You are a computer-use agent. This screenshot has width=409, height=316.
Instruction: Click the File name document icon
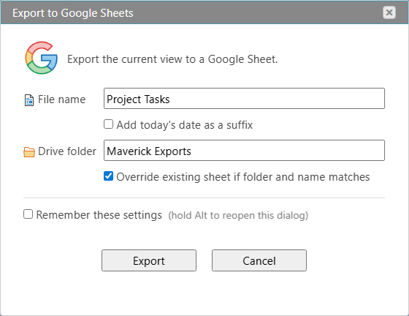click(29, 100)
